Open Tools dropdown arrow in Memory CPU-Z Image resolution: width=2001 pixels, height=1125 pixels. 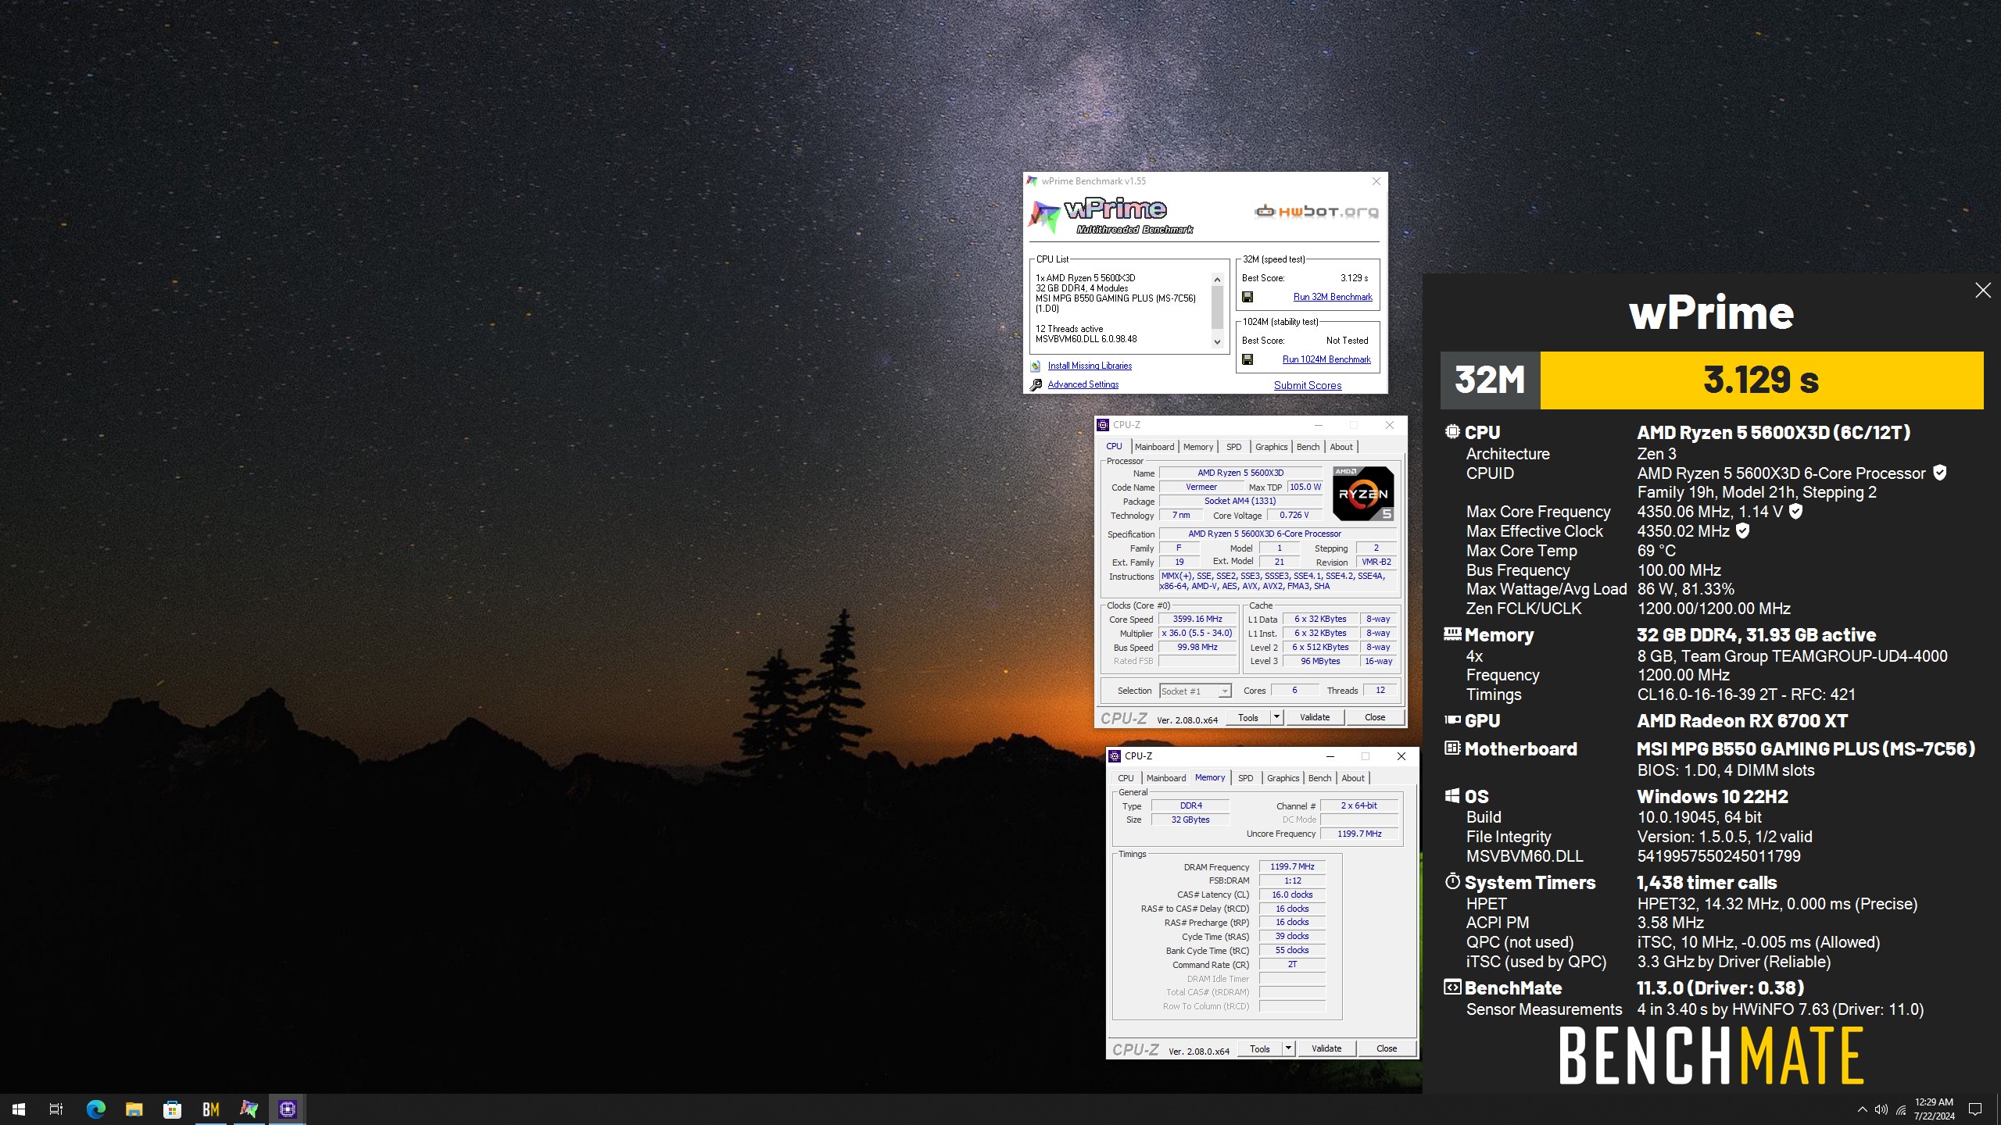click(1288, 1048)
